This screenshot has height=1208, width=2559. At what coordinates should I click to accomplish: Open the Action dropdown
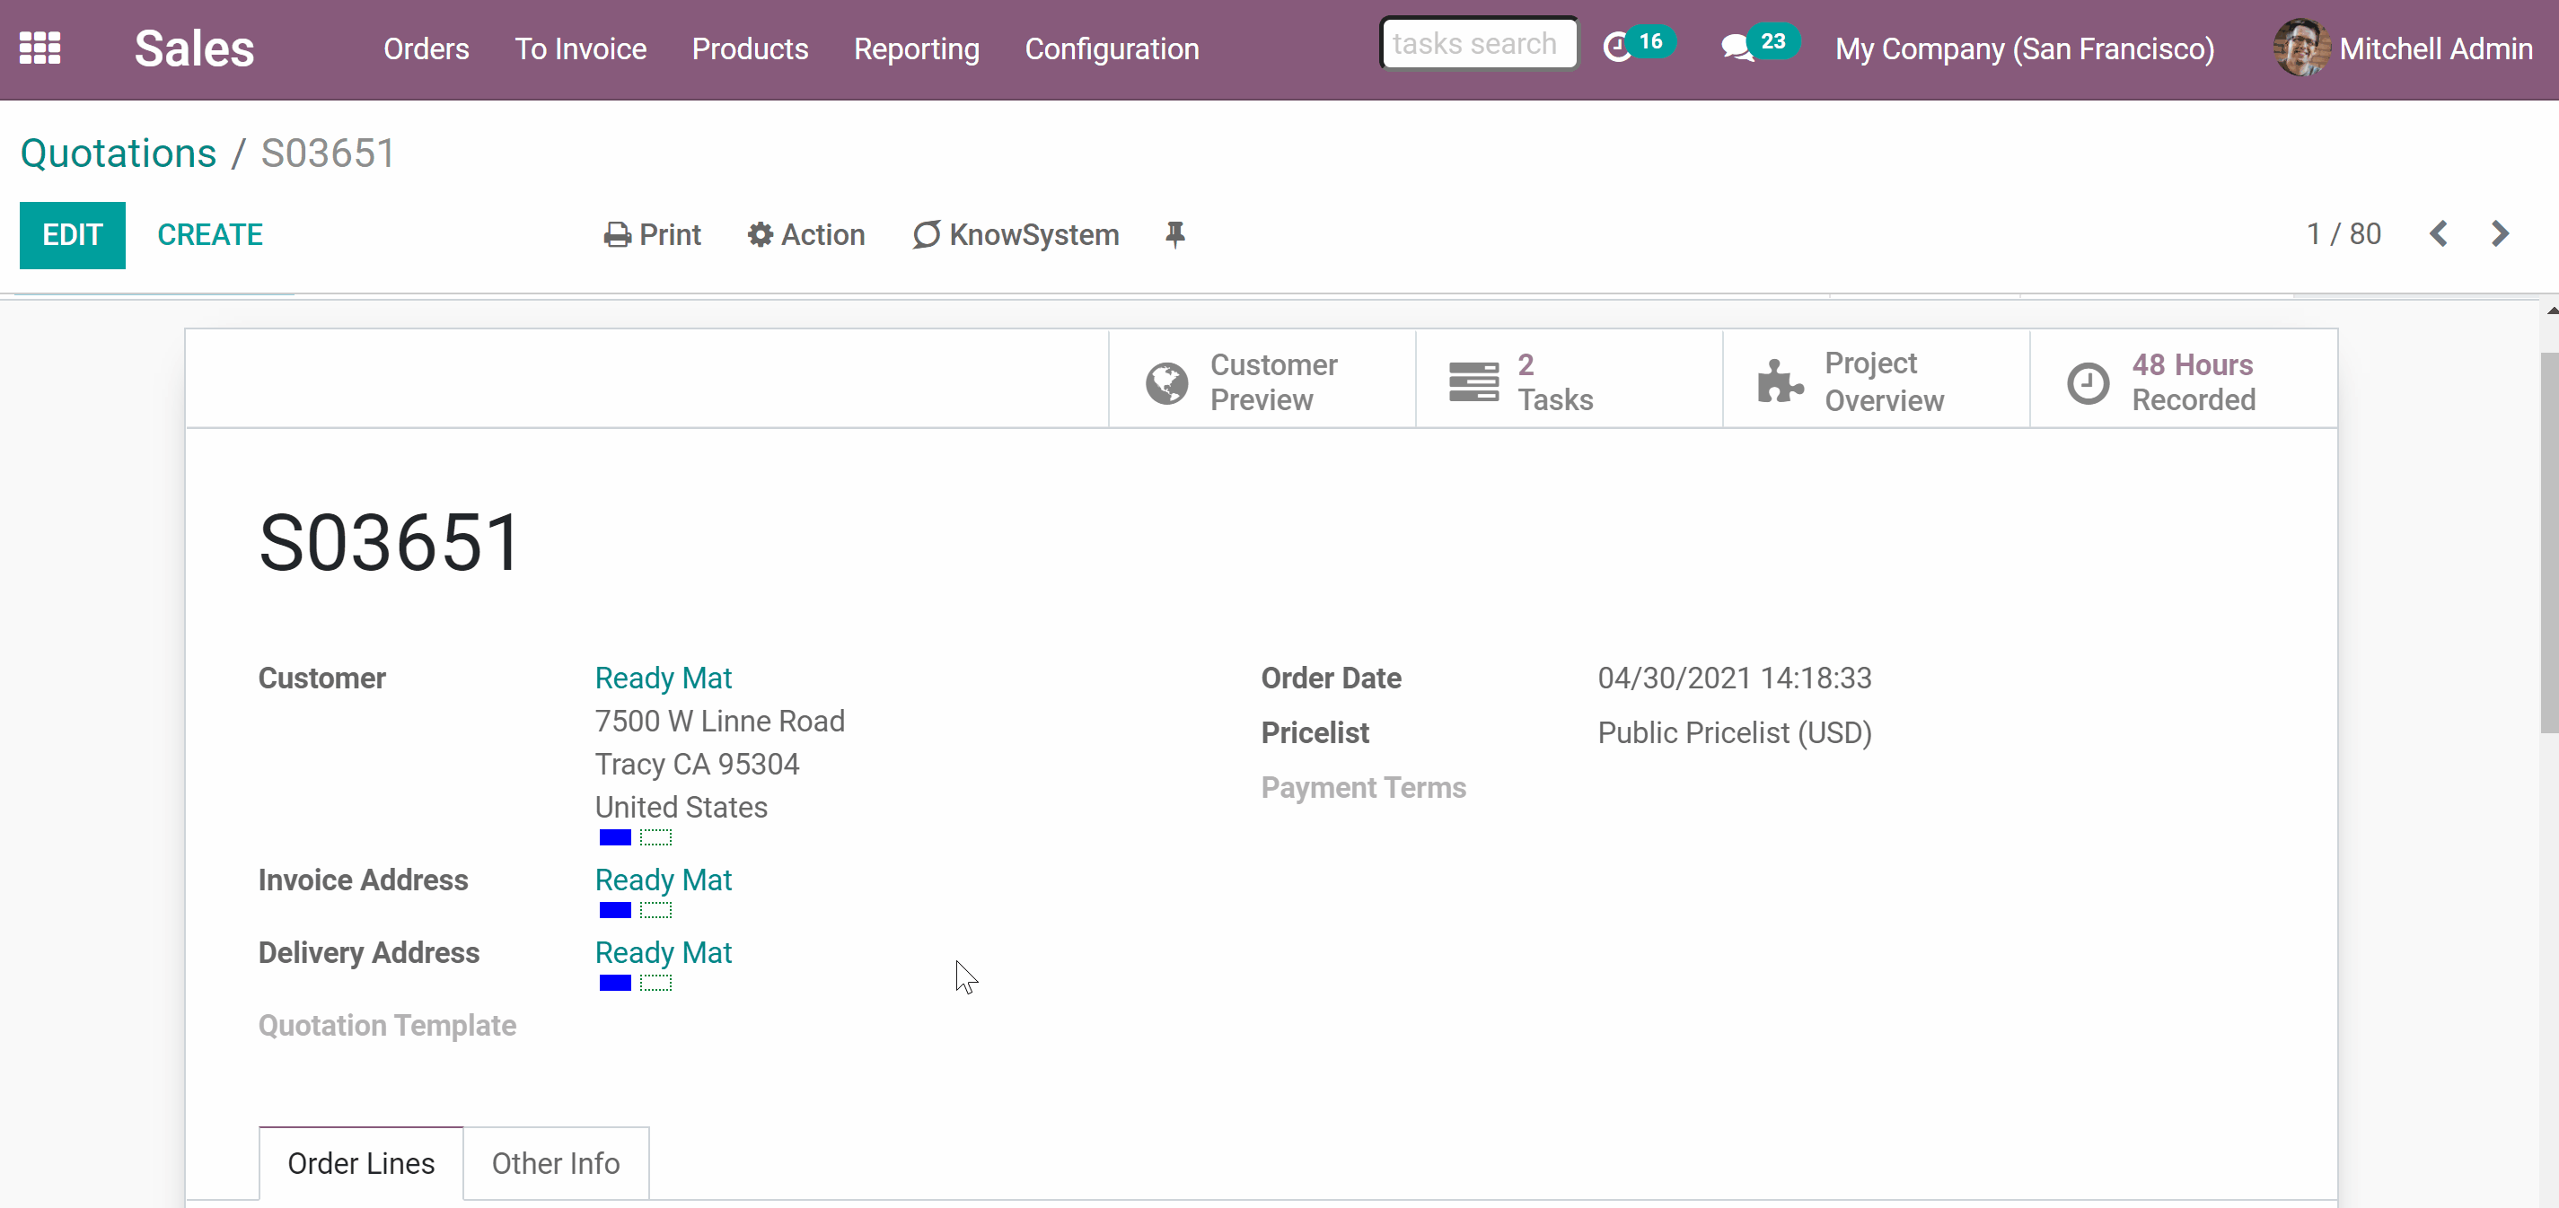(x=805, y=235)
